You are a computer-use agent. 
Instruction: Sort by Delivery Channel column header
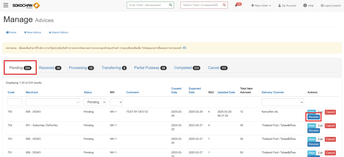click(273, 92)
